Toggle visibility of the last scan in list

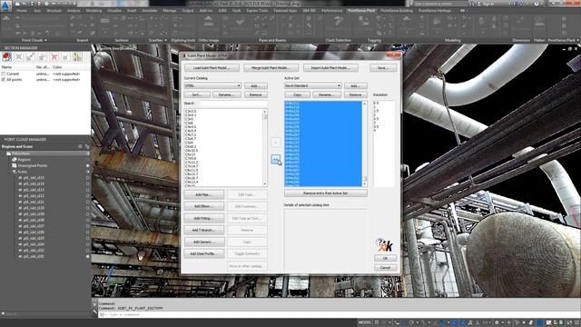coord(88,256)
